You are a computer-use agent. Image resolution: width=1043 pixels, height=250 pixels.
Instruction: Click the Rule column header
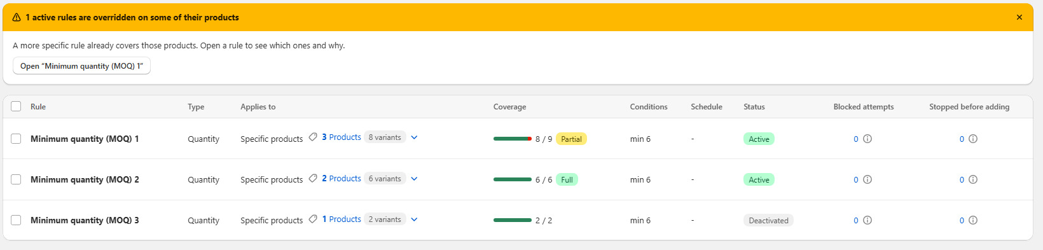click(38, 106)
